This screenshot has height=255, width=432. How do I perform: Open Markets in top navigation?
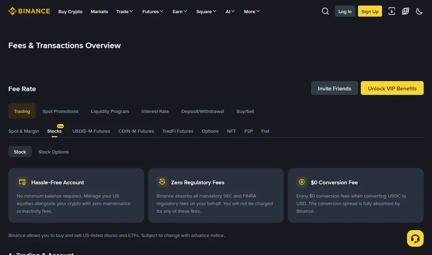click(99, 11)
